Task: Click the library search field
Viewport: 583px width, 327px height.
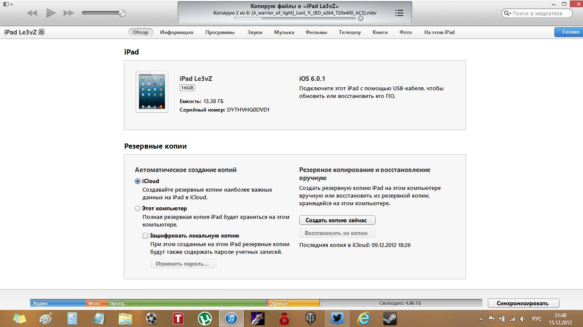Action: 538,13
